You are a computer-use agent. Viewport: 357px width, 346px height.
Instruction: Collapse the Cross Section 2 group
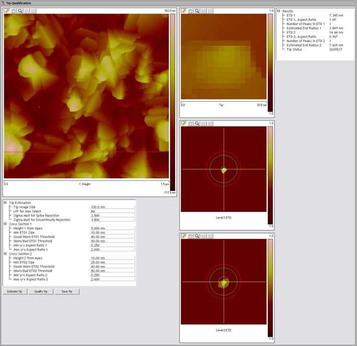pyautogui.click(x=5, y=254)
